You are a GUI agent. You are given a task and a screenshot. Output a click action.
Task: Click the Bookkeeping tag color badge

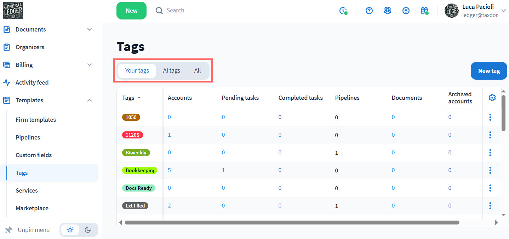(x=139, y=170)
